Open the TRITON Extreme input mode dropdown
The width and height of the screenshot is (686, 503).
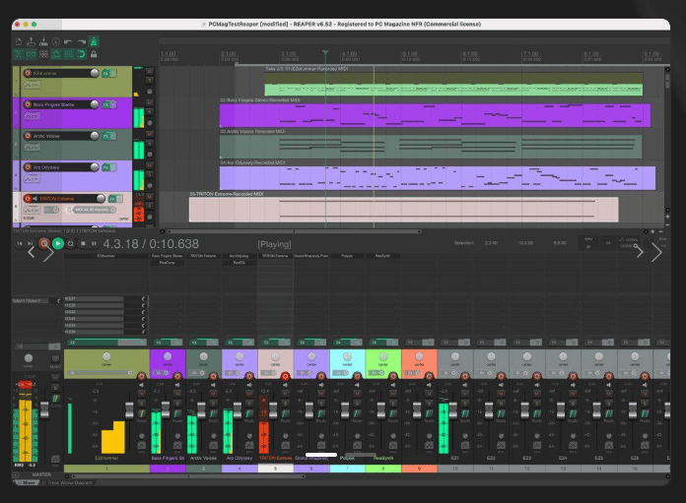point(52,210)
